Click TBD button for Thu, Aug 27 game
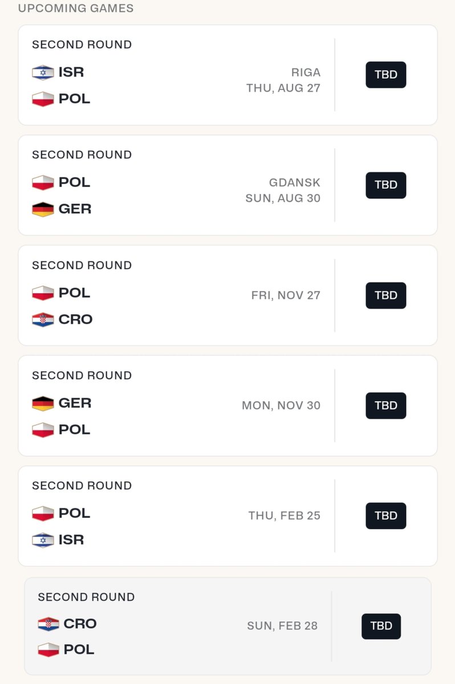455x684 pixels. pos(385,75)
